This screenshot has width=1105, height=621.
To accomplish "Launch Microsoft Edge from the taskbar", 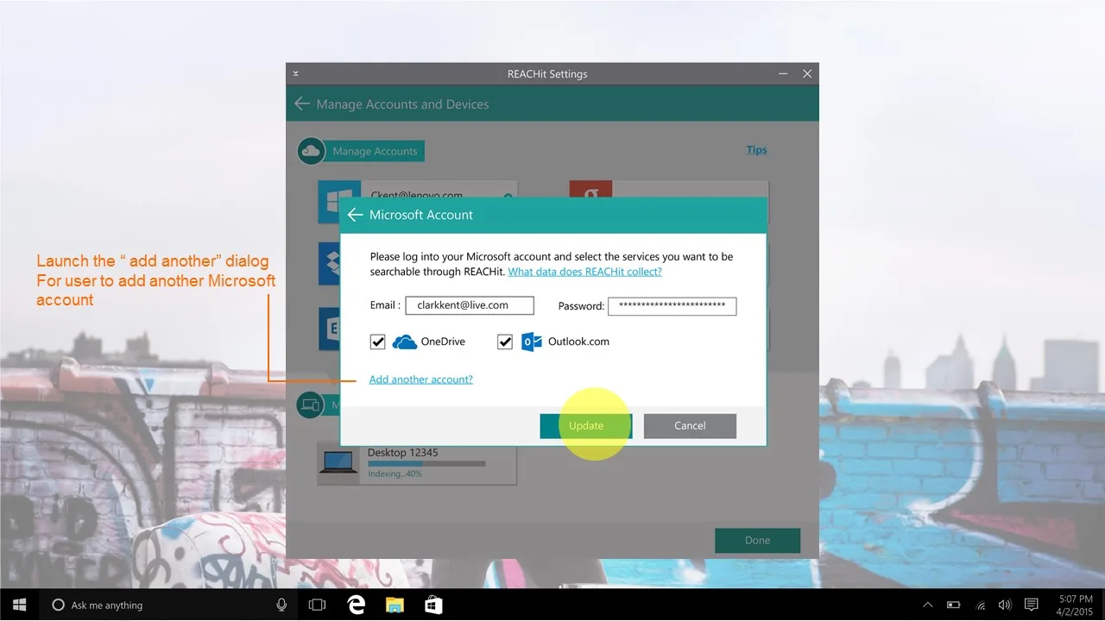I will [x=356, y=605].
